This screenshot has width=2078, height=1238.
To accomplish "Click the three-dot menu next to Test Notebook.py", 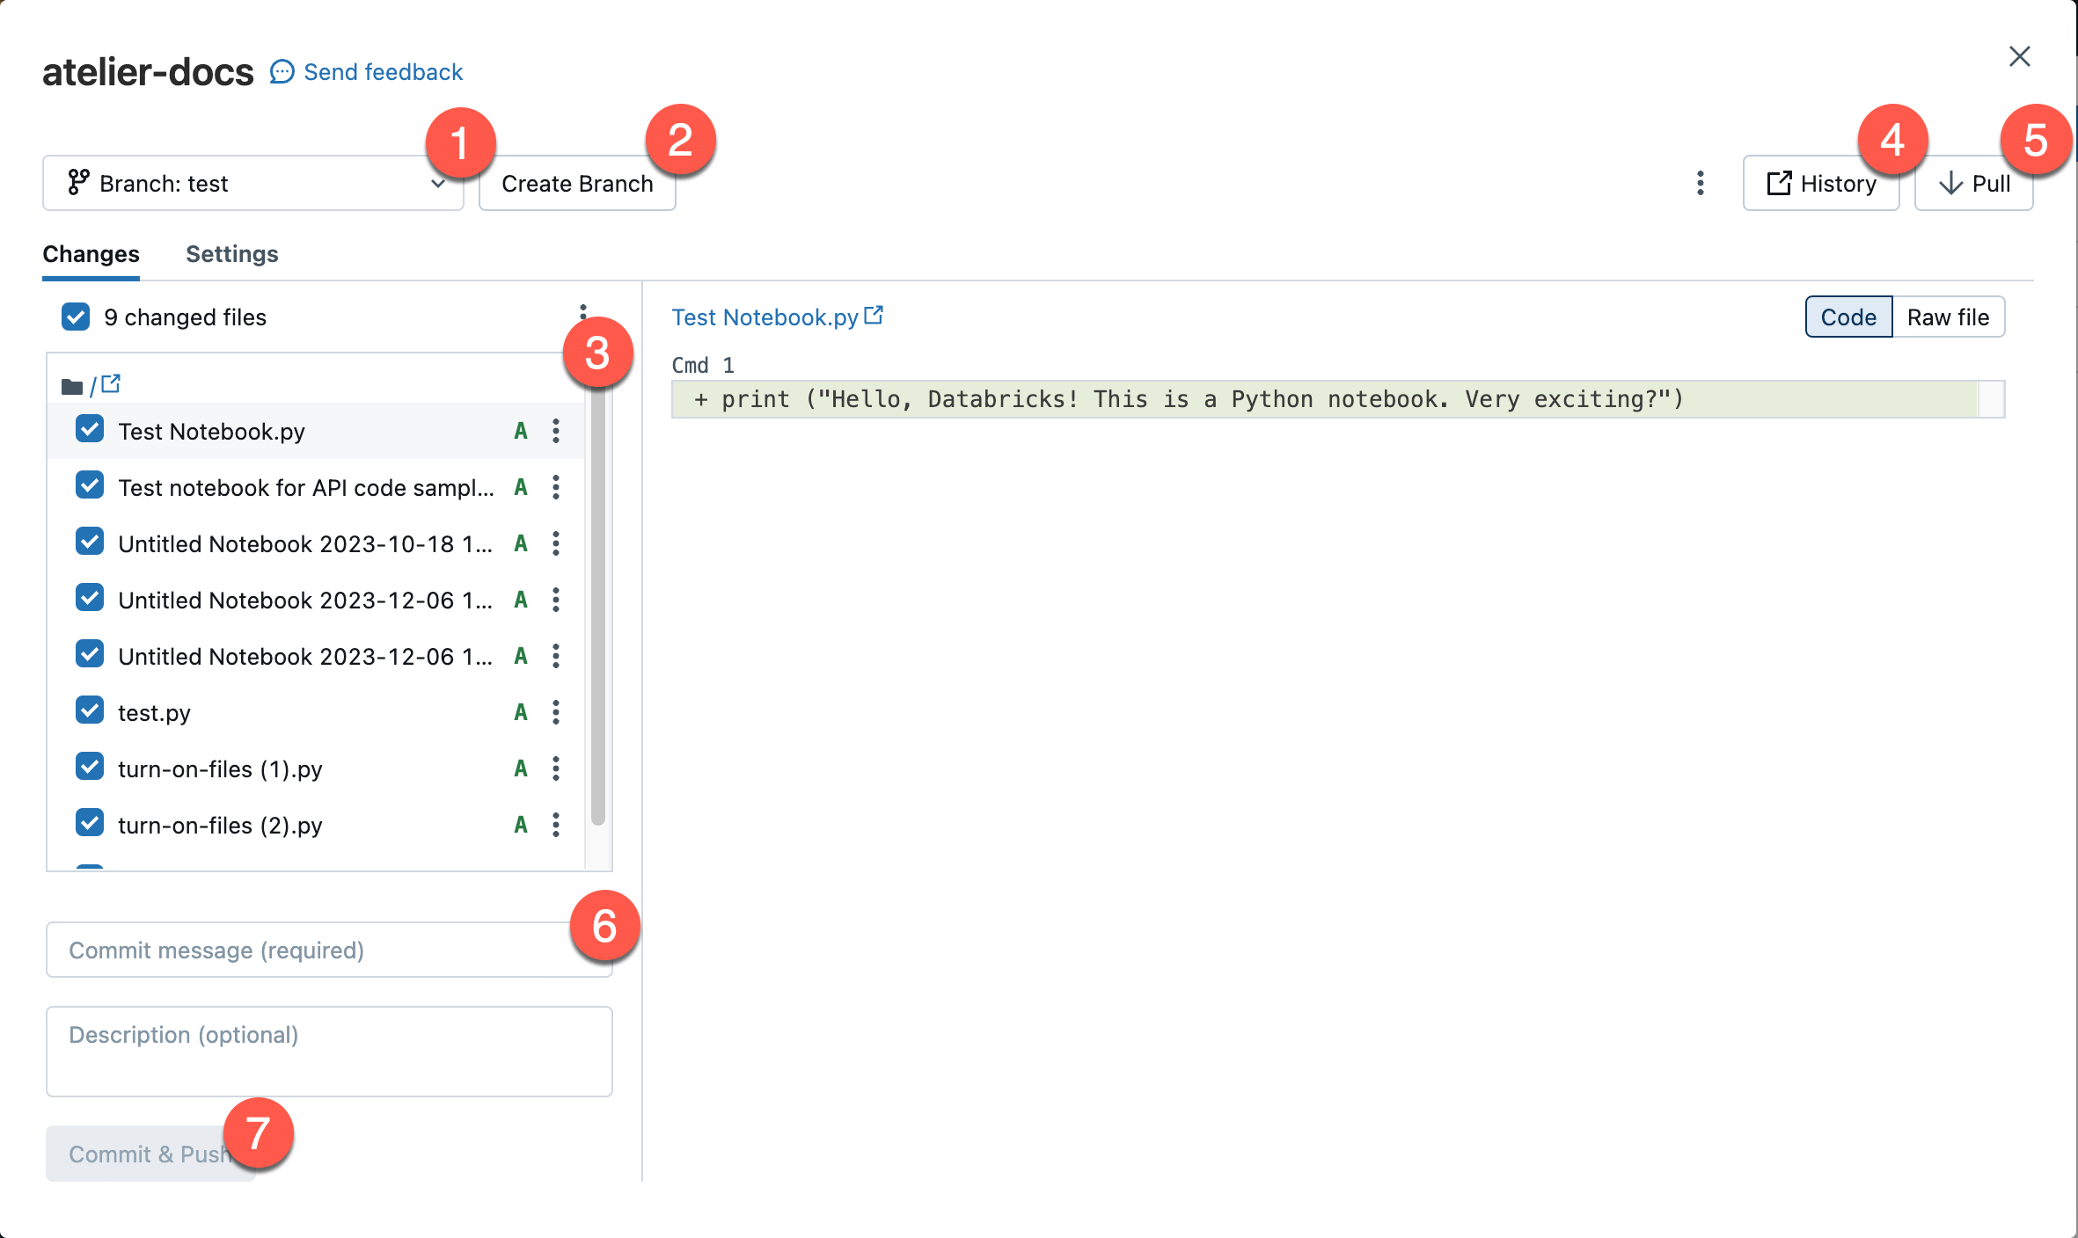I will (x=556, y=430).
